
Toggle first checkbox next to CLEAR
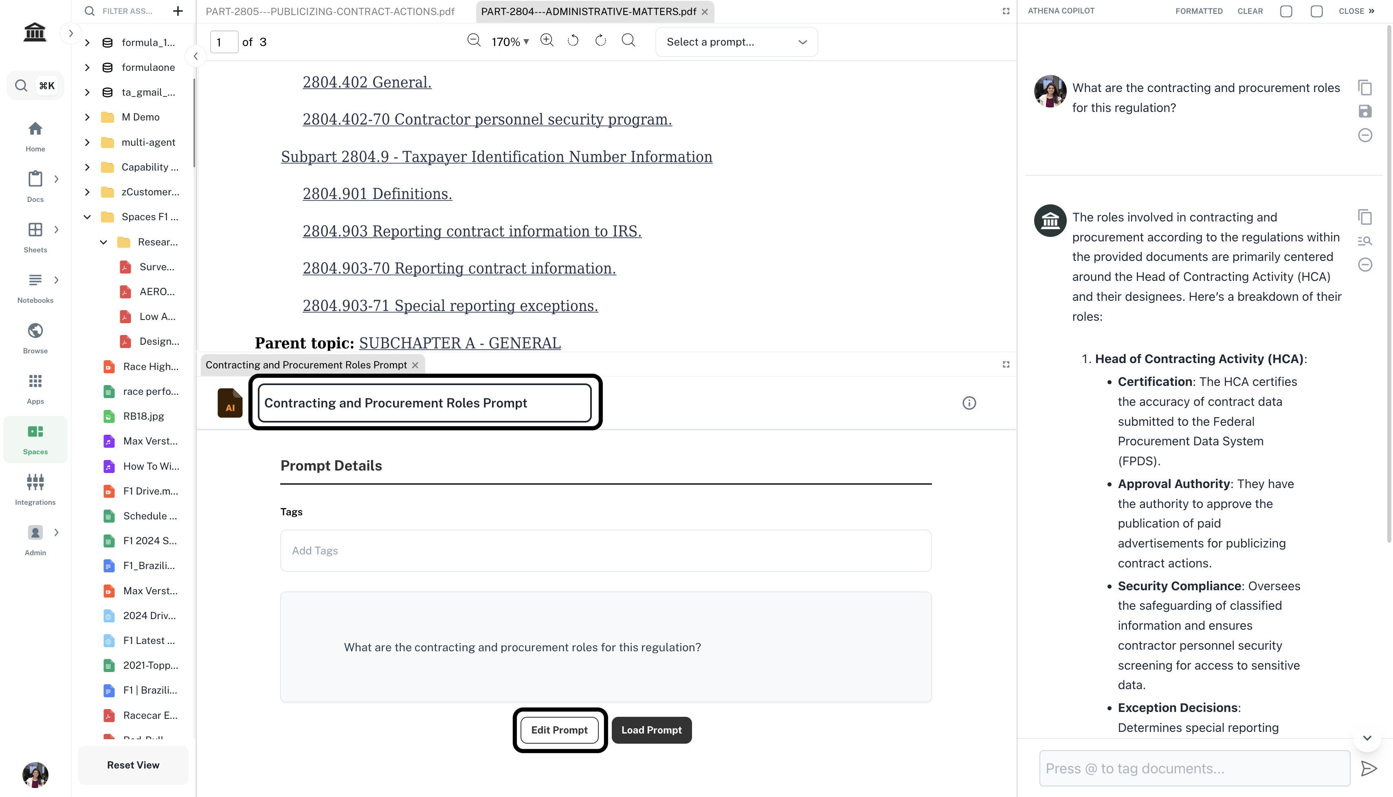tap(1286, 11)
